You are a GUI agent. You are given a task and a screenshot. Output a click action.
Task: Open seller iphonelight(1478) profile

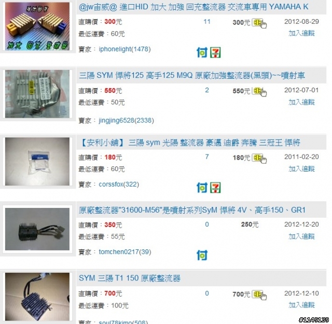[x=125, y=49]
